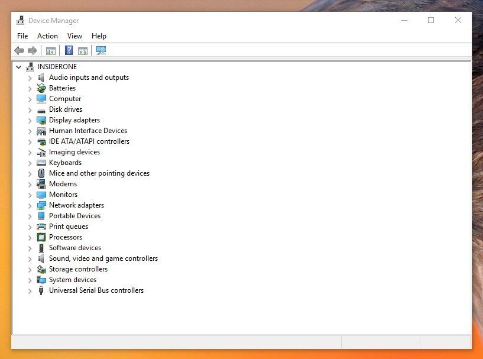Image resolution: width=483 pixels, height=359 pixels.
Task: Collapse the INSIDERONE root node
Action: click(18, 67)
